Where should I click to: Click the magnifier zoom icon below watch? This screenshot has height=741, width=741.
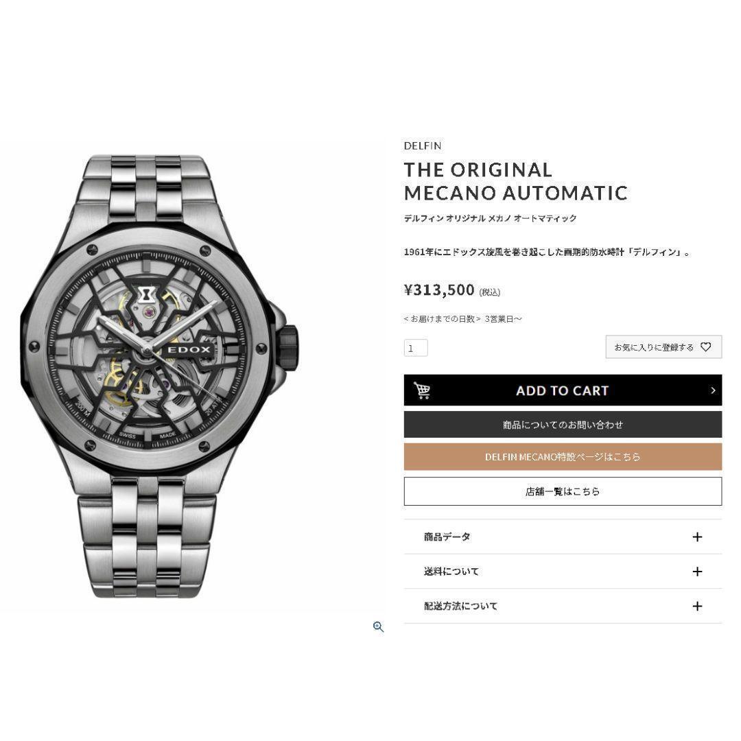(x=378, y=627)
